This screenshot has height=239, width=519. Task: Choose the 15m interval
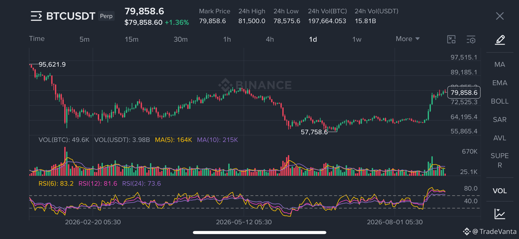pos(131,39)
